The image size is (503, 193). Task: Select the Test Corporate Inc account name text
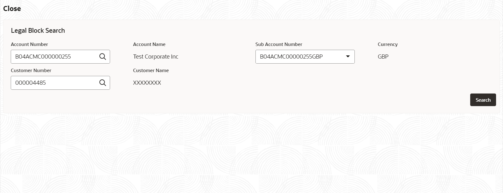click(x=155, y=57)
